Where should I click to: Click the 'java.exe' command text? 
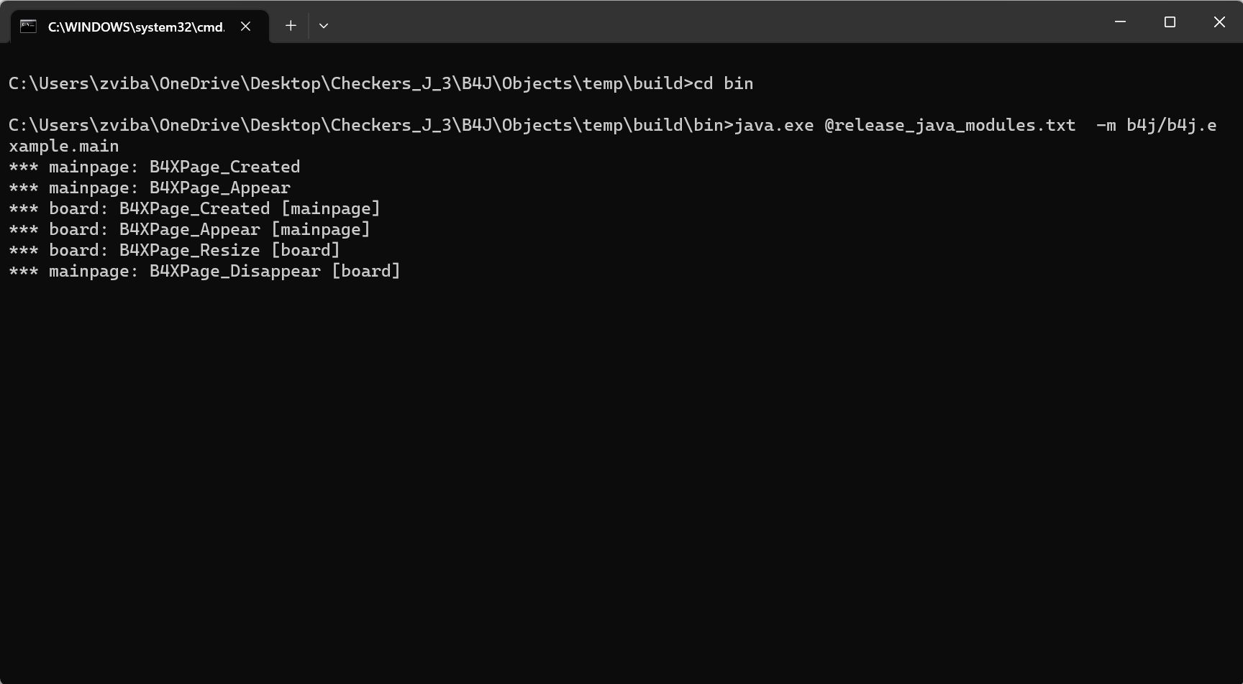[773, 125]
